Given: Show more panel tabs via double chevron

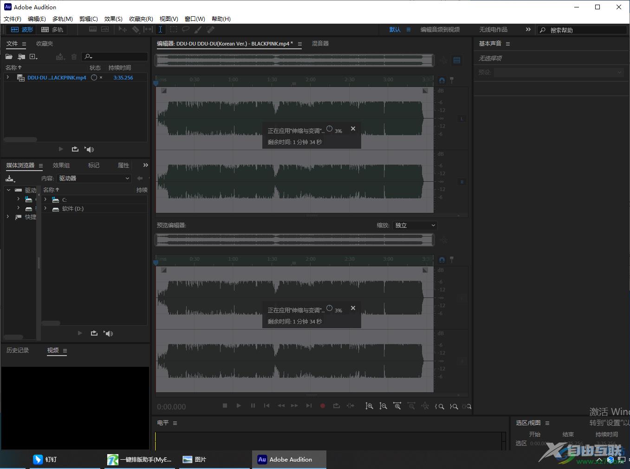Looking at the screenshot, I should click(x=145, y=165).
